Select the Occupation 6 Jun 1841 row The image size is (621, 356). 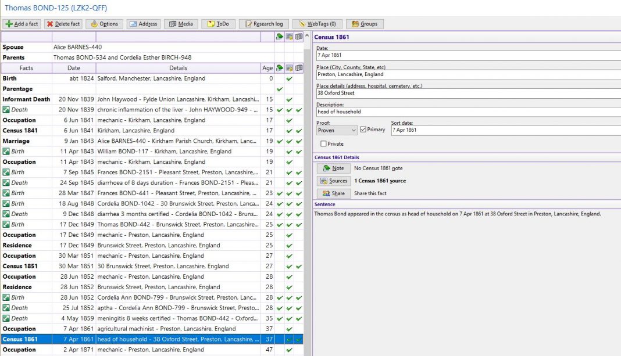tap(152, 120)
